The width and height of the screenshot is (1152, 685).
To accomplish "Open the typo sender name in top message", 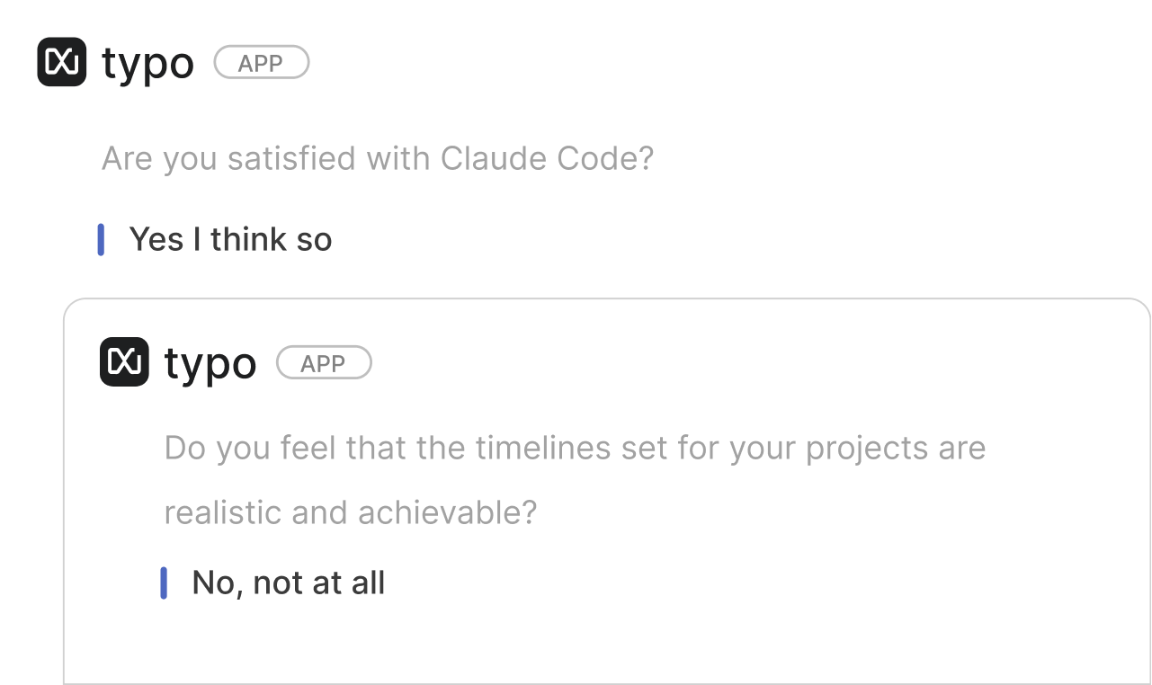I will click(x=147, y=64).
